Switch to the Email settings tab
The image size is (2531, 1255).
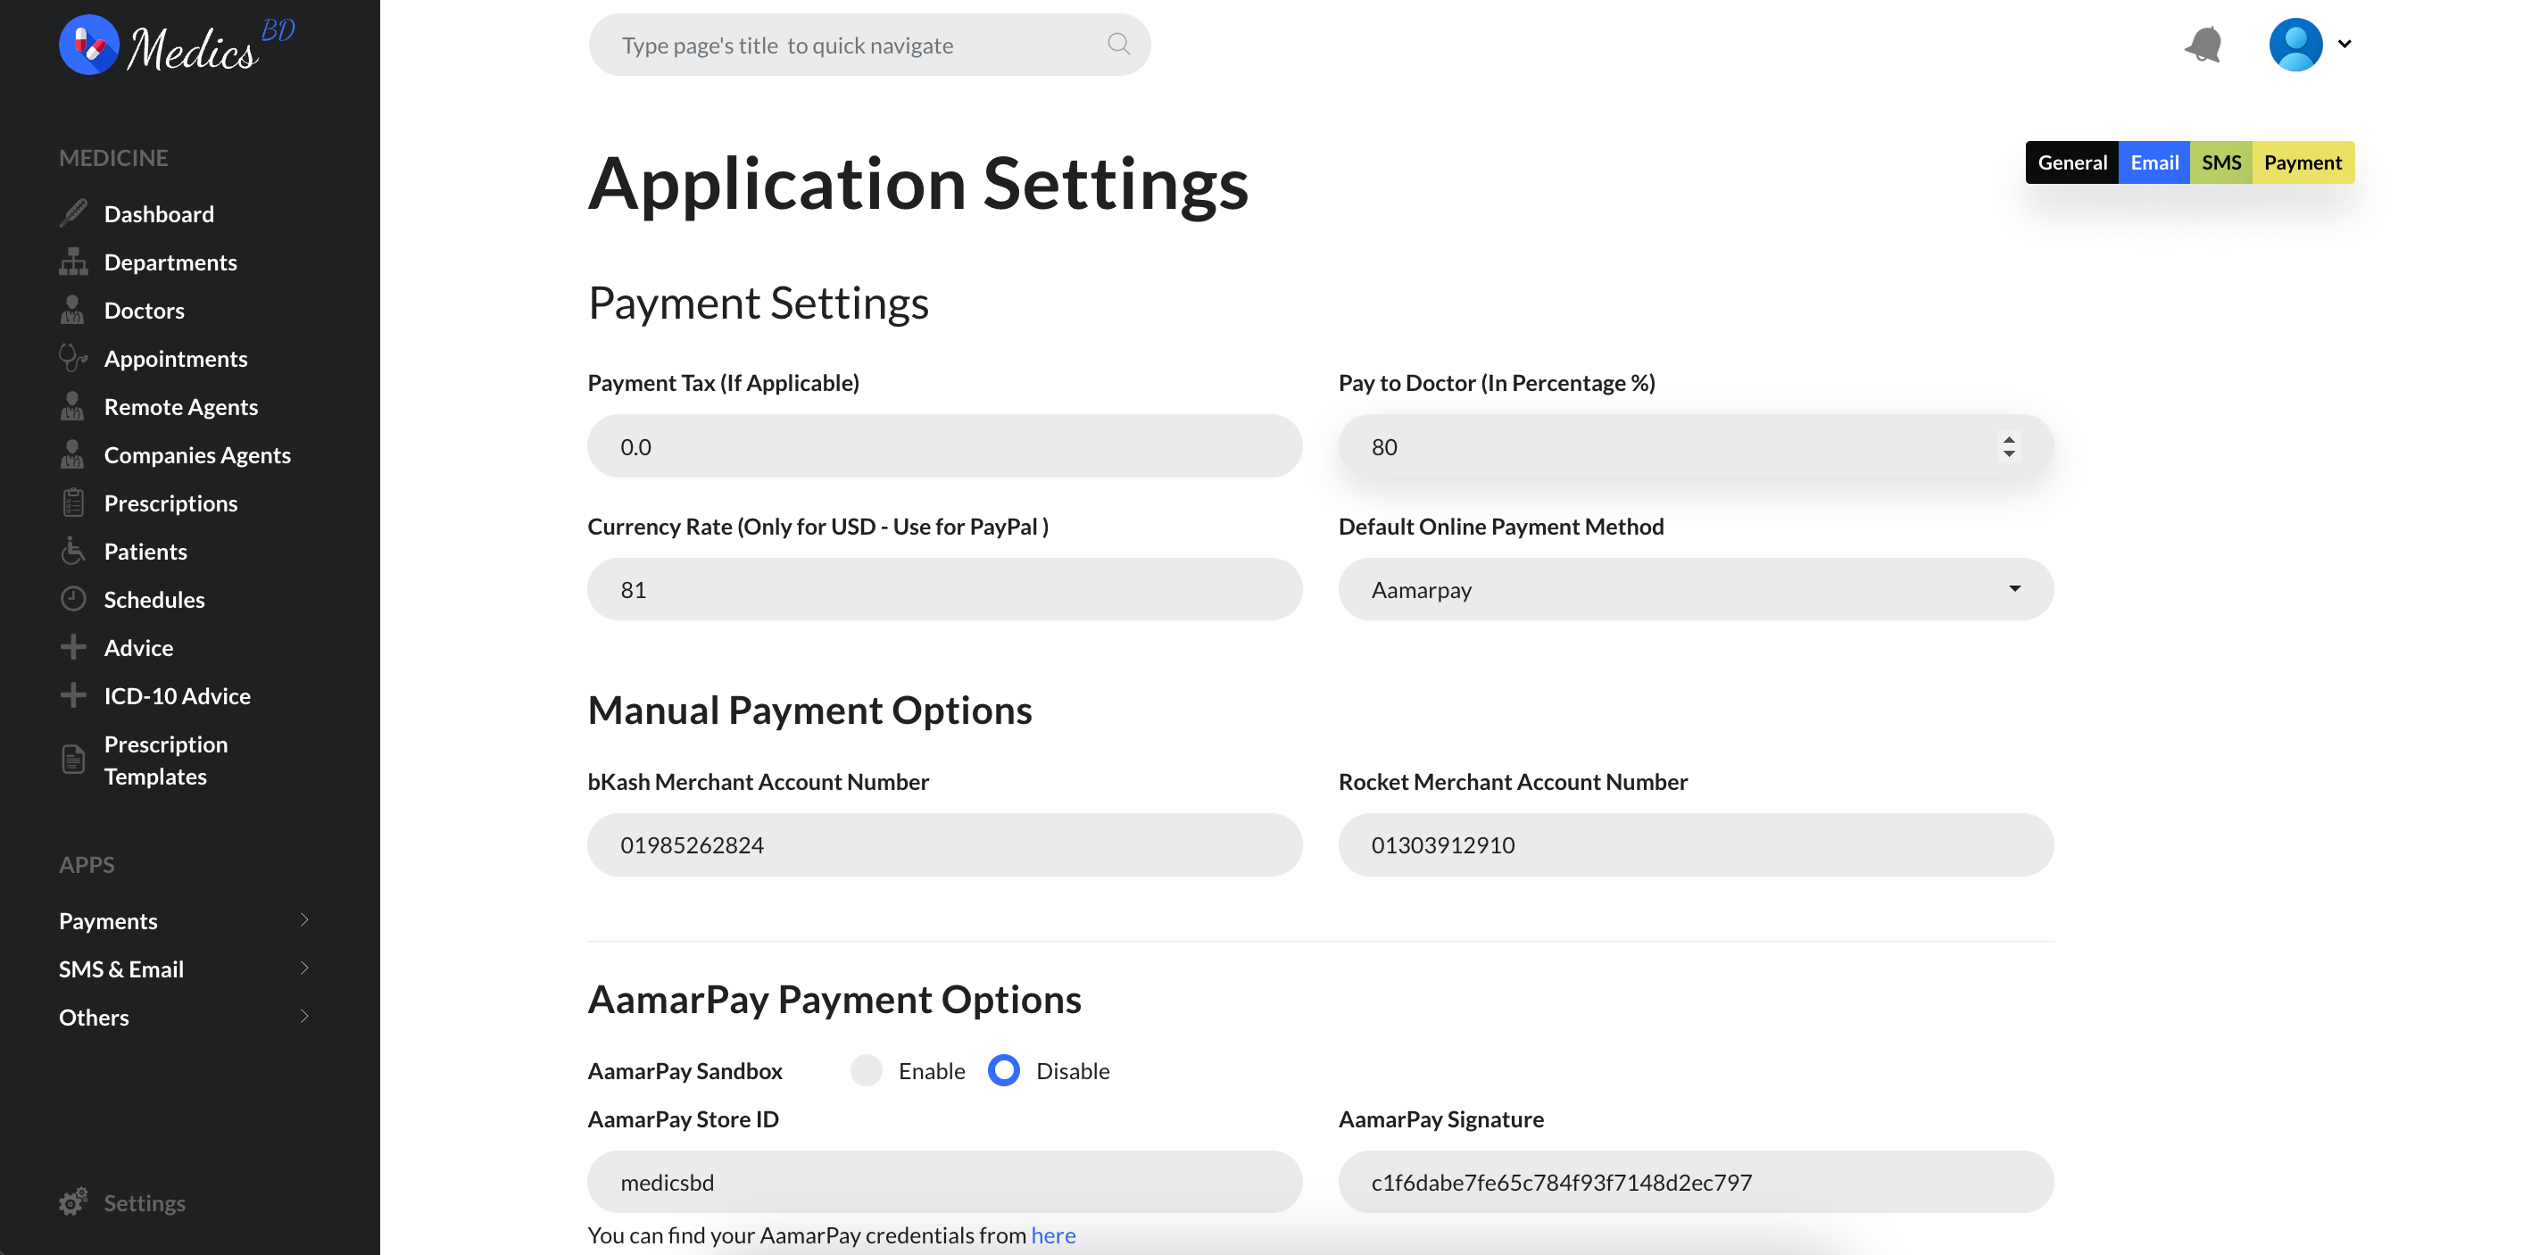click(2155, 162)
